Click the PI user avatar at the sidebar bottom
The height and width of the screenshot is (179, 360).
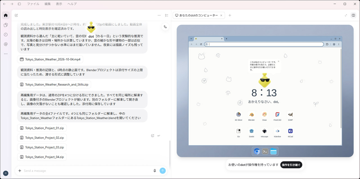tap(6, 173)
